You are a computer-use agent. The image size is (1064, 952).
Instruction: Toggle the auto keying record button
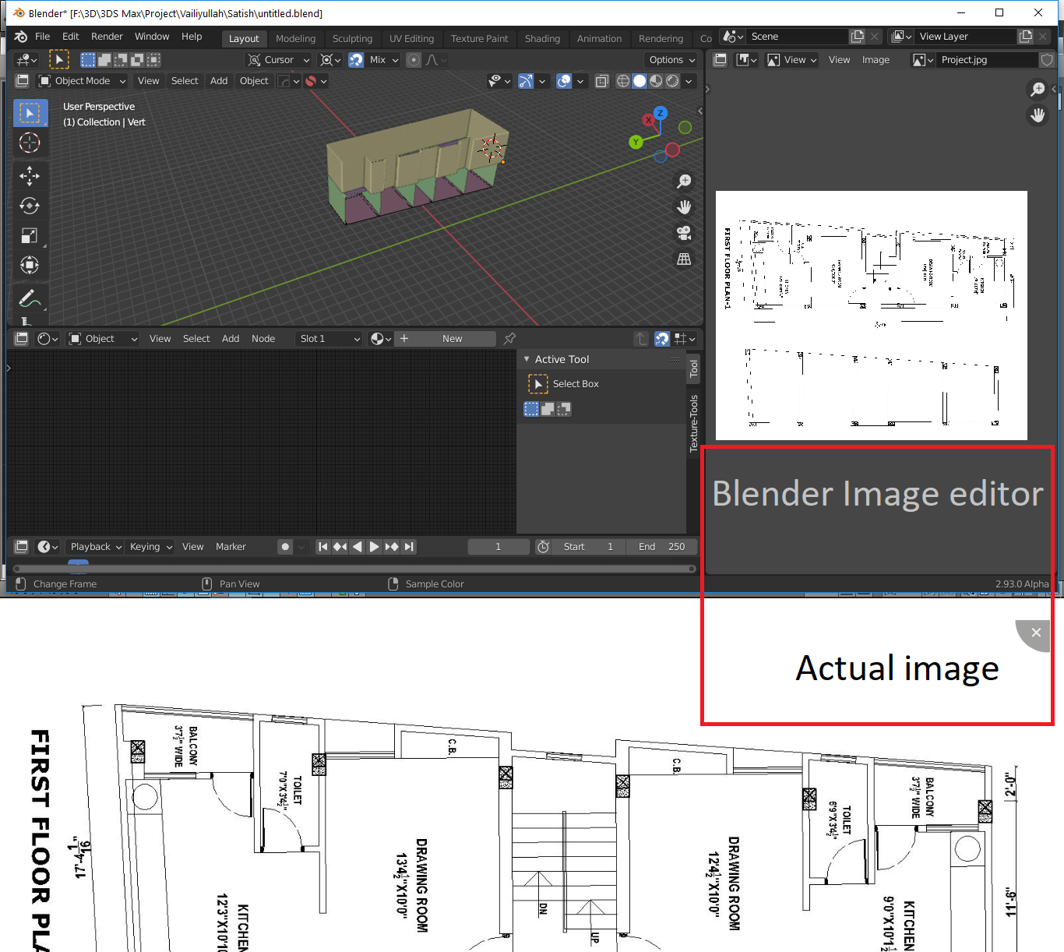(x=285, y=547)
